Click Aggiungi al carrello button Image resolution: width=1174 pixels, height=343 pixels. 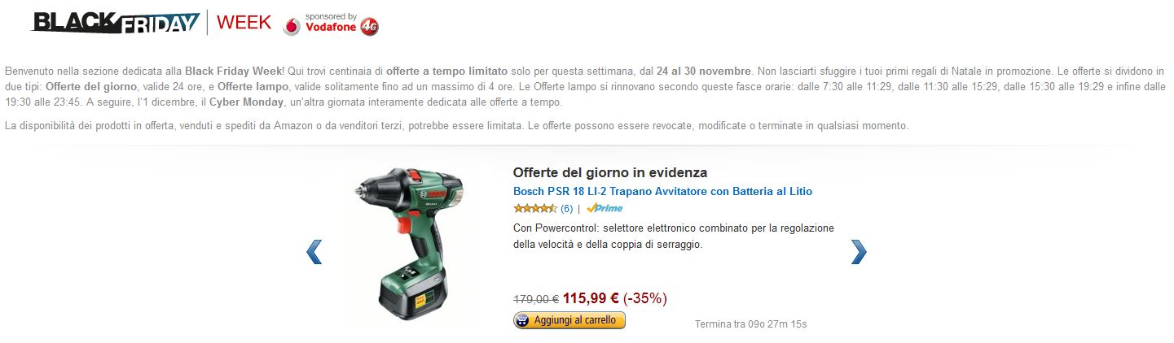click(x=569, y=321)
